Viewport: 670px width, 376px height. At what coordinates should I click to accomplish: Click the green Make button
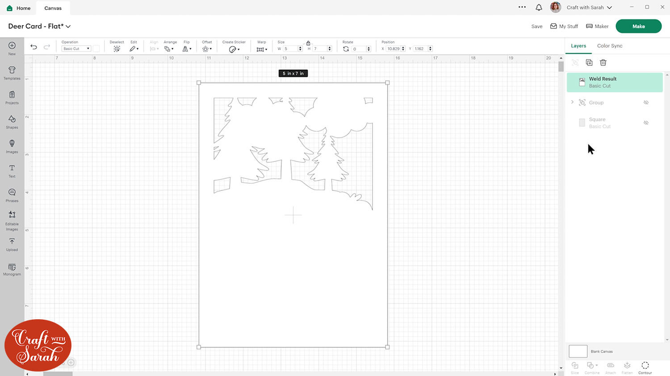coord(638,26)
